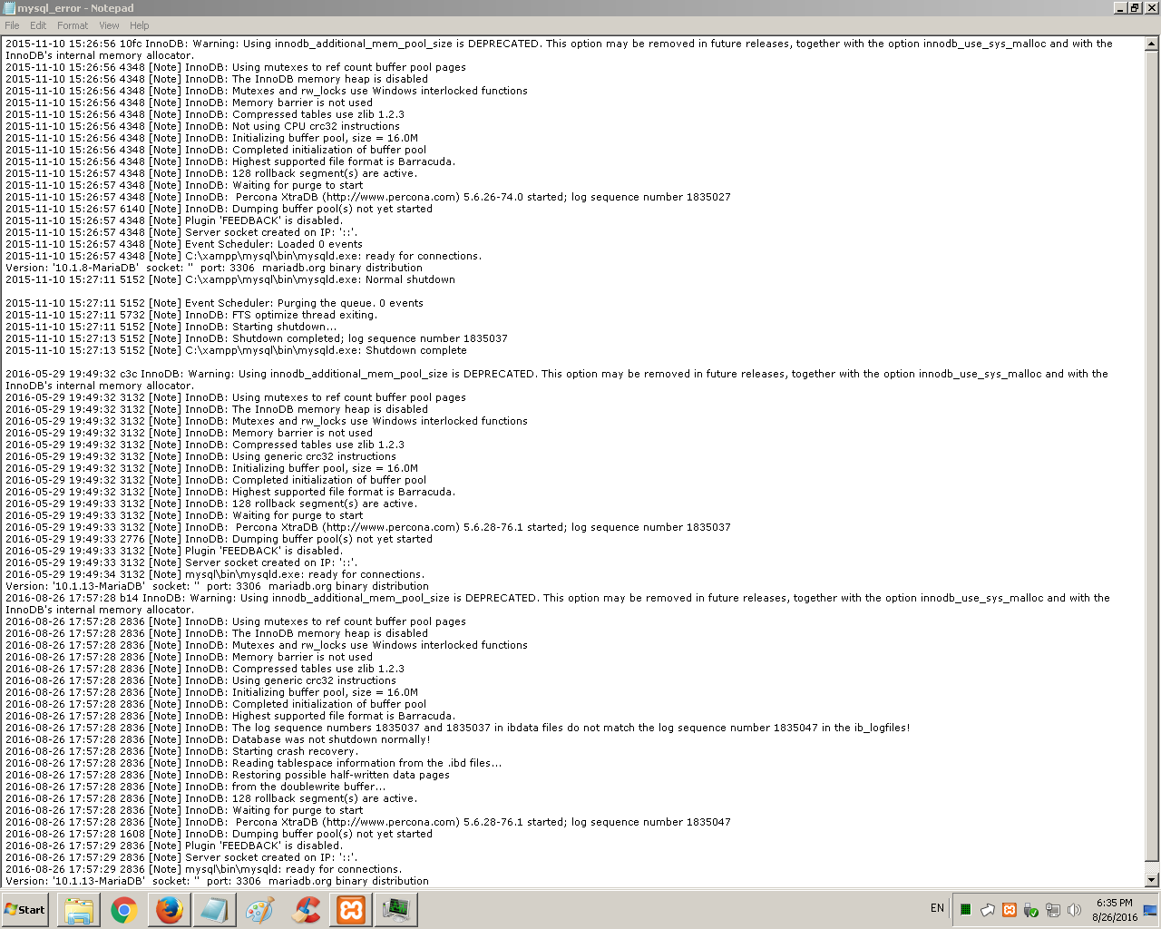Click the 2016-08-26 'Dumping buffer pool(s) not yet started' line

[219, 834]
